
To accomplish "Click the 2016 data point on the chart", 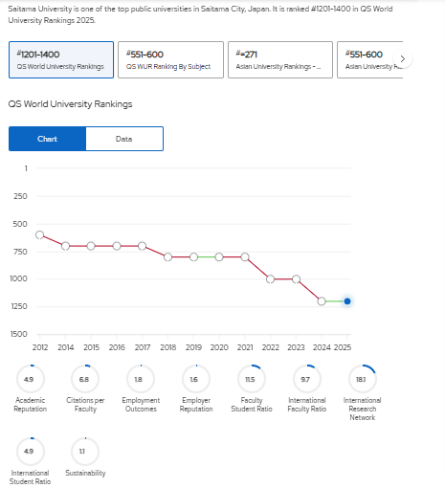I will point(117,246).
